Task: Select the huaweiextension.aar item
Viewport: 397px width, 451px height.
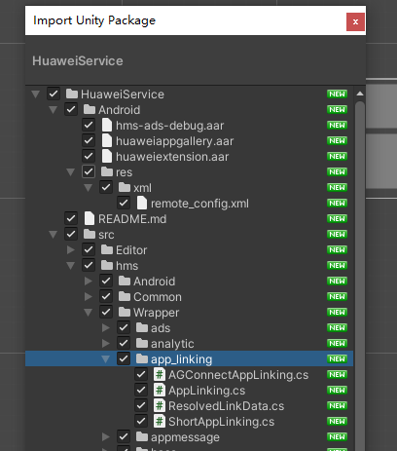Action: point(172,157)
